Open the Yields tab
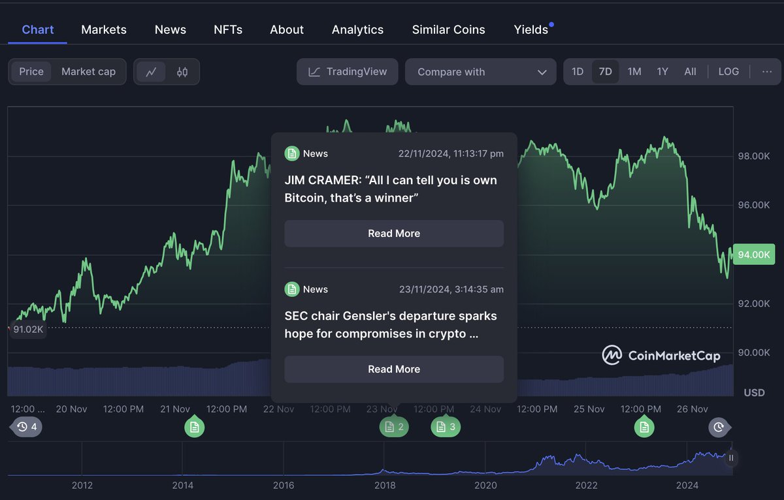The width and height of the screenshot is (784, 500). click(531, 29)
